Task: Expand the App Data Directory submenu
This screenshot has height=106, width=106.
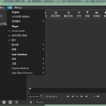Action: click(x=26, y=73)
